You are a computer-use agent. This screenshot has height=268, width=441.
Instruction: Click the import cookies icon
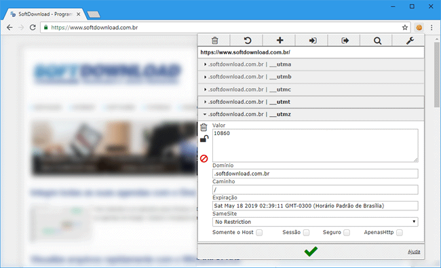click(x=313, y=41)
